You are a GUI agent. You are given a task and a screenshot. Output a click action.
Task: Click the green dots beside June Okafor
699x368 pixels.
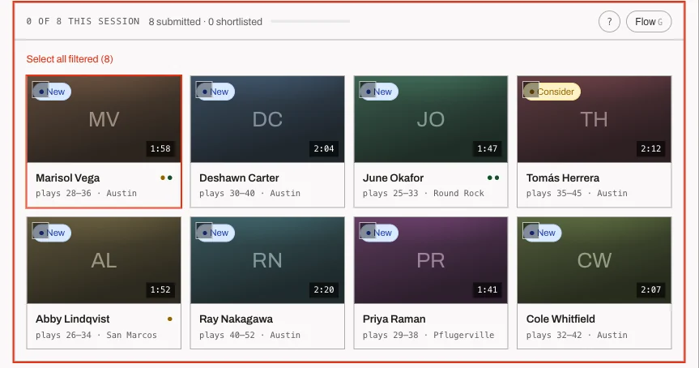click(493, 178)
